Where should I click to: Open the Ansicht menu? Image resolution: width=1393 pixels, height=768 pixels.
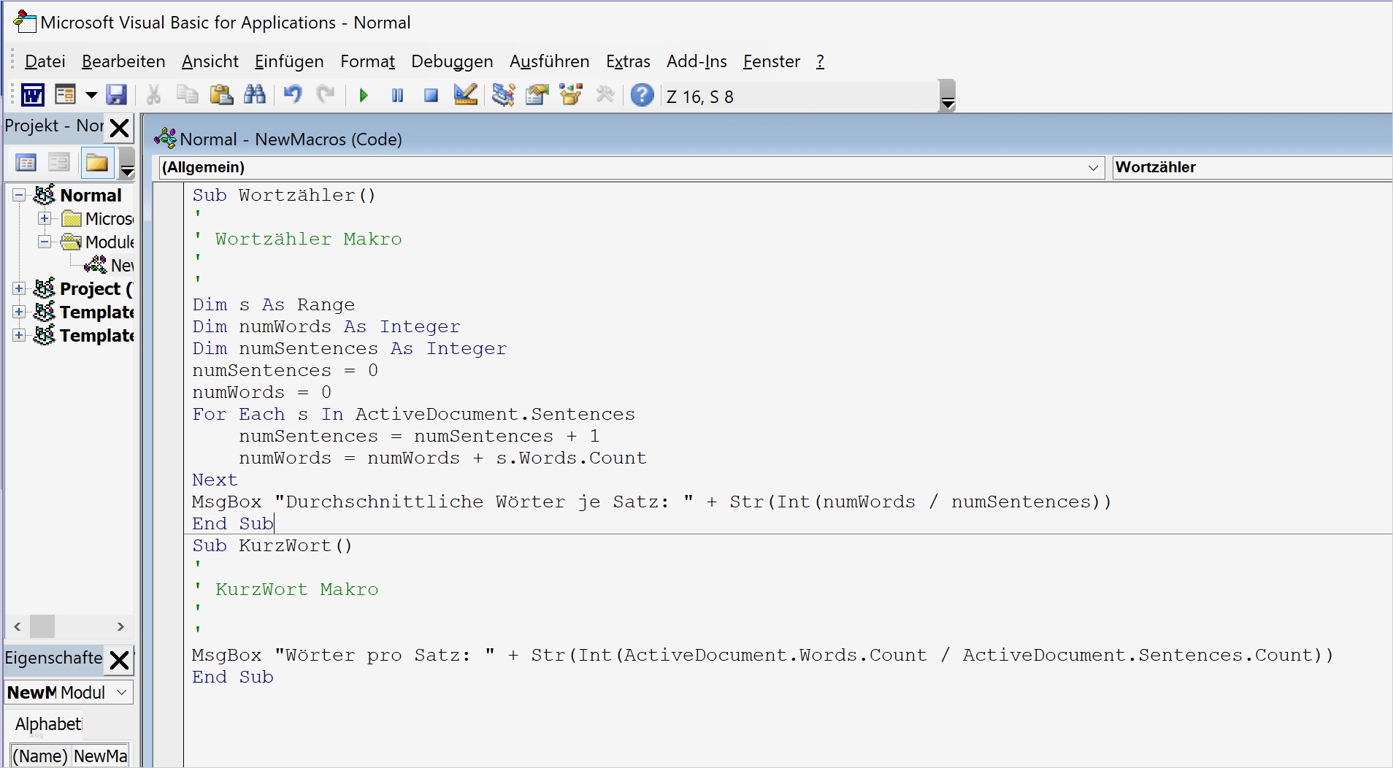click(210, 61)
